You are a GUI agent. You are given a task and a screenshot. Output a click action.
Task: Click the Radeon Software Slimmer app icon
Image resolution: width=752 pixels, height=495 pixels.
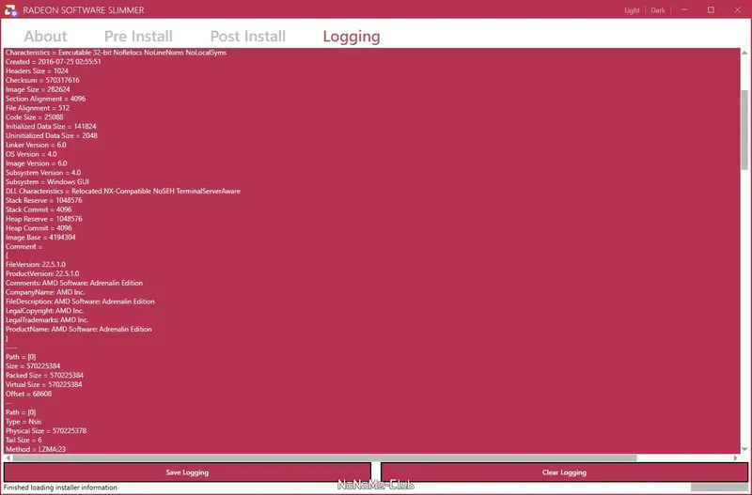[x=10, y=10]
